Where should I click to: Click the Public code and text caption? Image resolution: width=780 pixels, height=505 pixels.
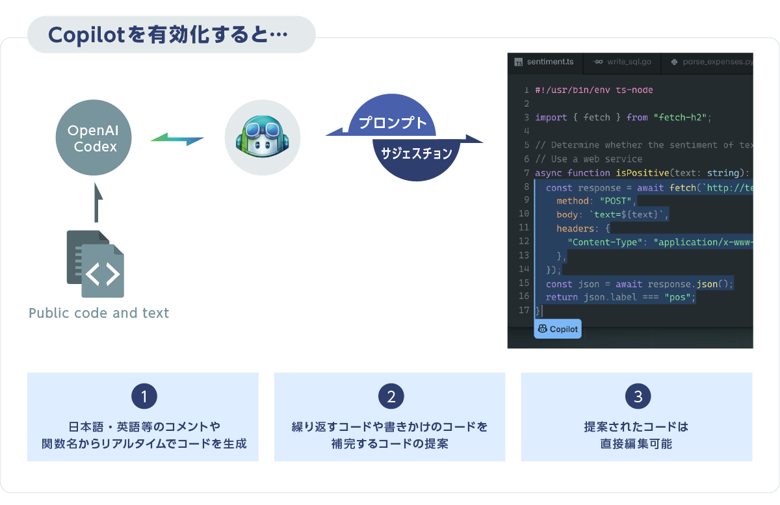pyautogui.click(x=99, y=313)
